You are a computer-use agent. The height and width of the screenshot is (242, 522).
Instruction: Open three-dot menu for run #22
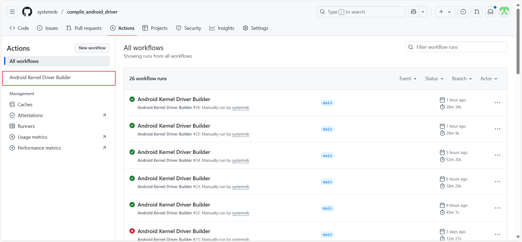click(x=498, y=208)
